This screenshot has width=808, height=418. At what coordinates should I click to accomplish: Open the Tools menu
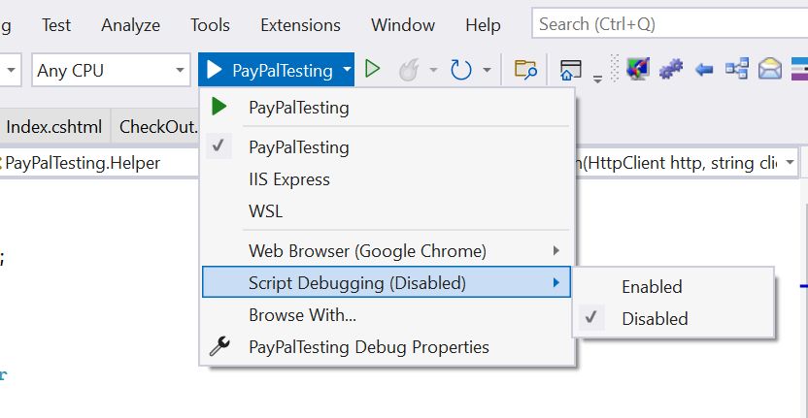(x=210, y=25)
